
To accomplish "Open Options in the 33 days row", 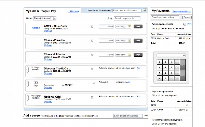I will coord(48,87).
